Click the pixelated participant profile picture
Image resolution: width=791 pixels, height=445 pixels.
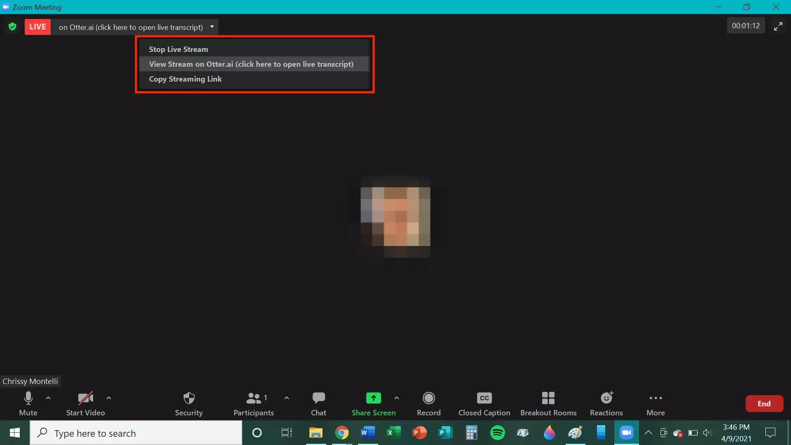395,217
